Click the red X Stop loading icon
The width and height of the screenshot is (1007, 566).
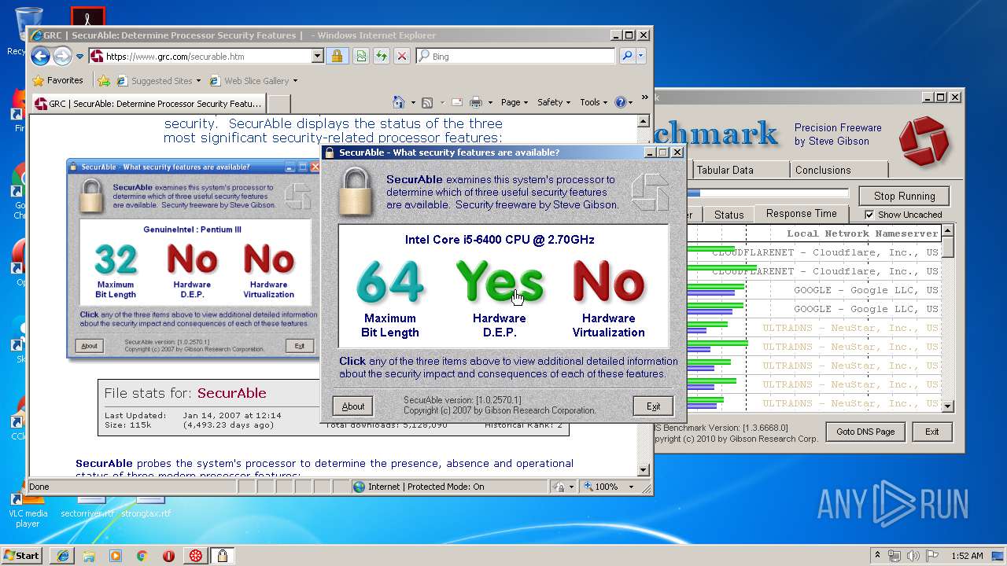(402, 56)
